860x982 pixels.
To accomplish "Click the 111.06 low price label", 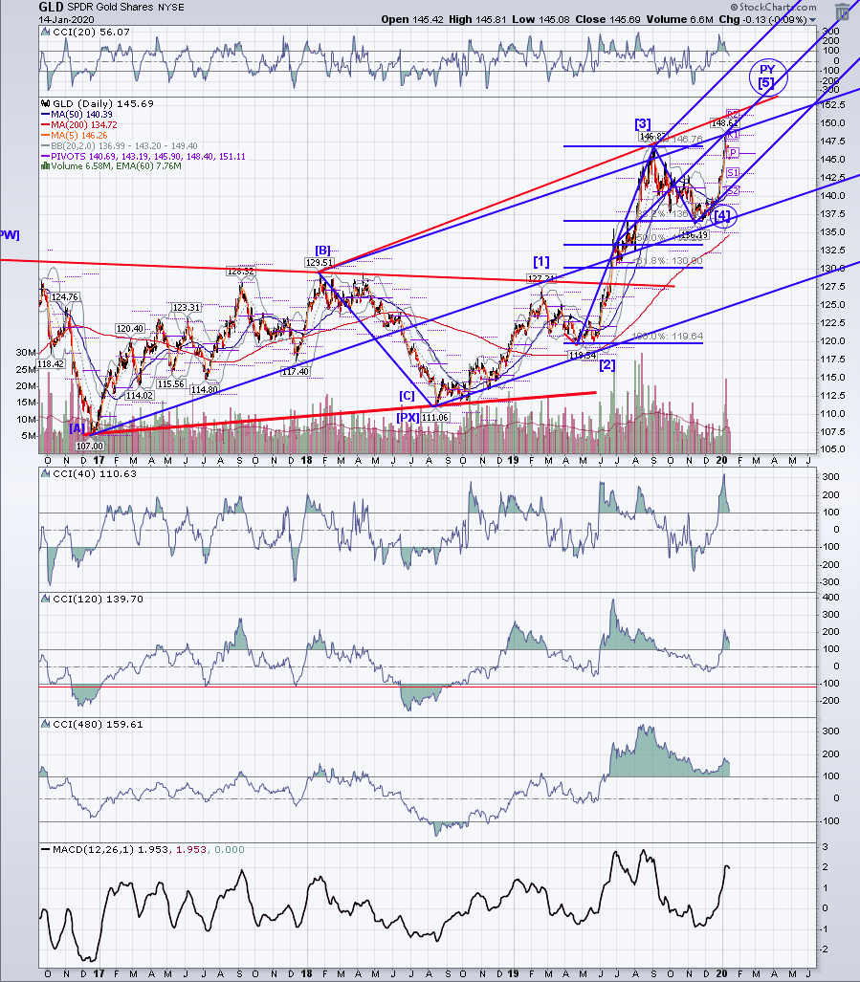I will click(x=434, y=417).
